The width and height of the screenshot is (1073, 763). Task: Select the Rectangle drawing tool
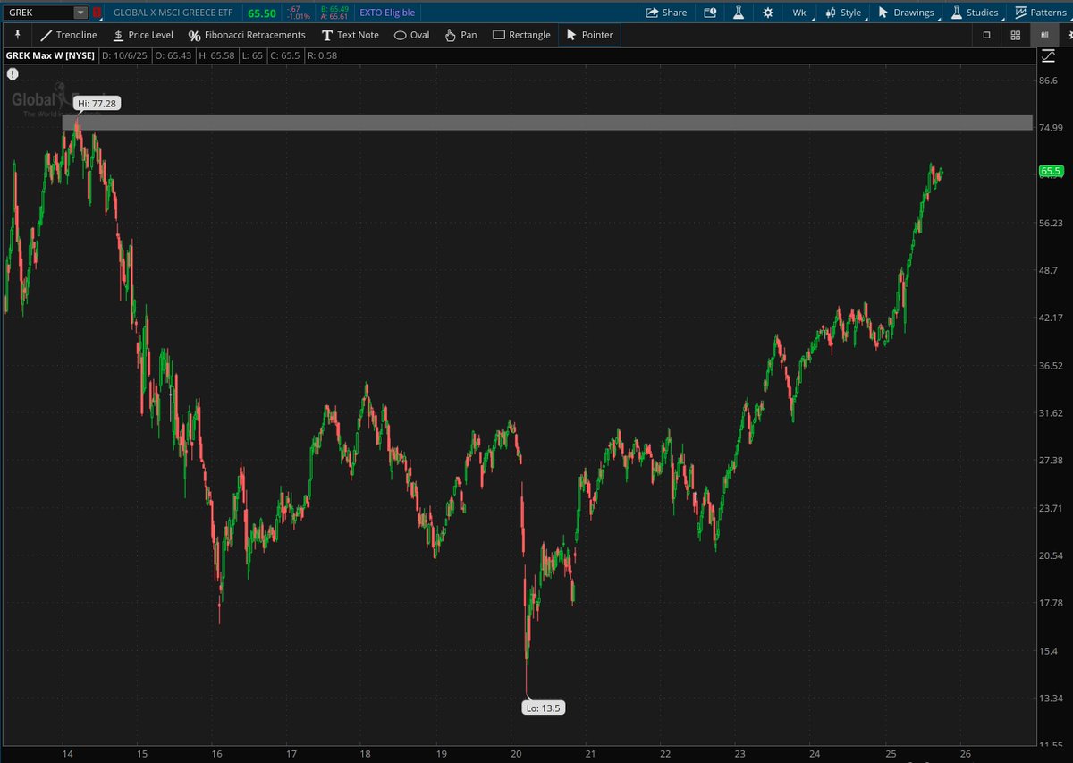522,35
